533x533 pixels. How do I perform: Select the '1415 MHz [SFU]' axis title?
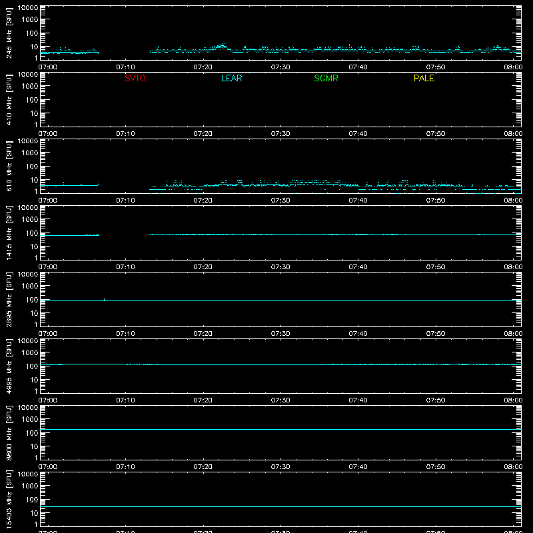[9, 233]
